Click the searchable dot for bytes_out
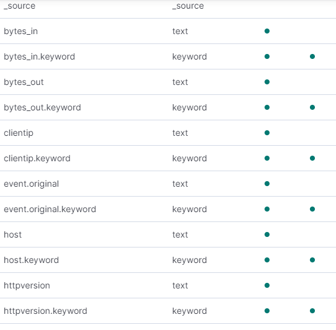The image size is (336, 330). tap(267, 82)
